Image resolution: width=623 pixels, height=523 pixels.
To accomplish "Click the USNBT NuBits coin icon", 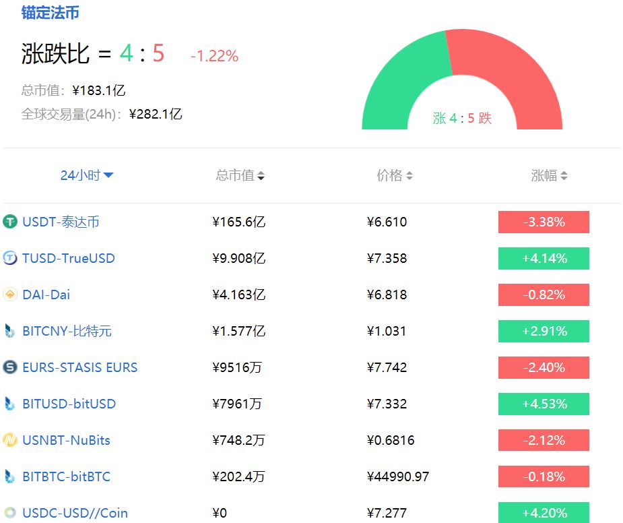I will pyautogui.click(x=10, y=440).
